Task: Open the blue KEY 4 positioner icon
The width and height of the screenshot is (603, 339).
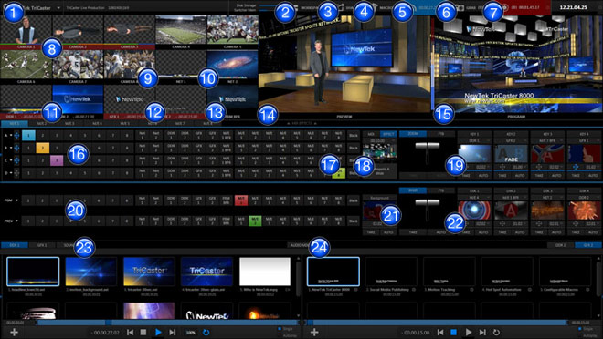Action: tap(576, 167)
